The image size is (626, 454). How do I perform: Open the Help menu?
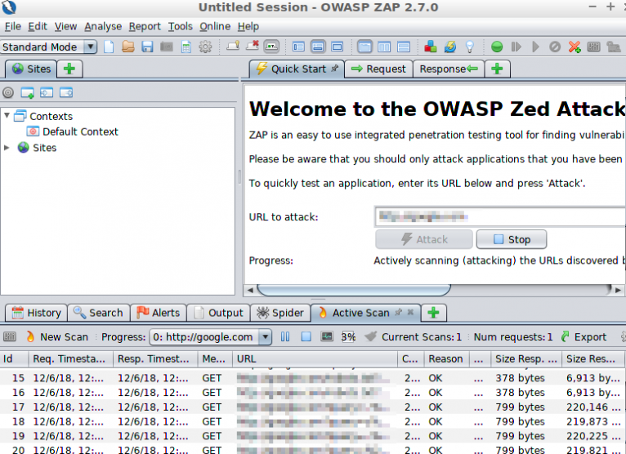click(x=248, y=26)
